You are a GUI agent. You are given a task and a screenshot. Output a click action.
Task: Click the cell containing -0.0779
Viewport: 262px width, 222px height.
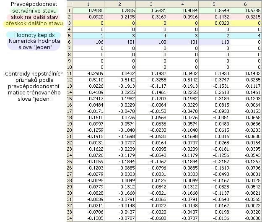click(x=88, y=187)
